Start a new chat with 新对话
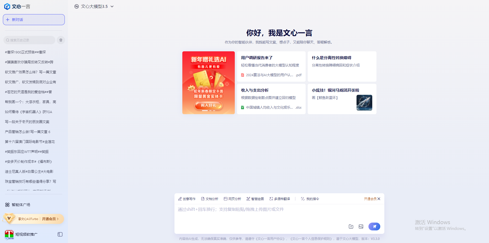Image resolution: width=489 pixels, height=243 pixels. [x=34, y=20]
